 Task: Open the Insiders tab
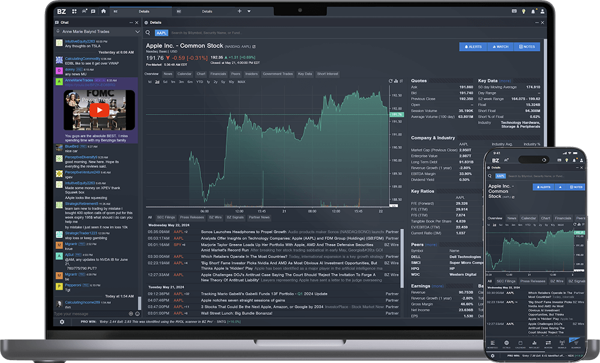tap(251, 74)
